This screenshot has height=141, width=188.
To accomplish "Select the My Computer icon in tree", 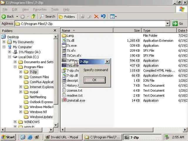I will (9, 47).
